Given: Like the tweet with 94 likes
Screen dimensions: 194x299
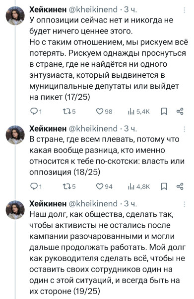Looking at the screenshot, I should [x=104, y=186].
